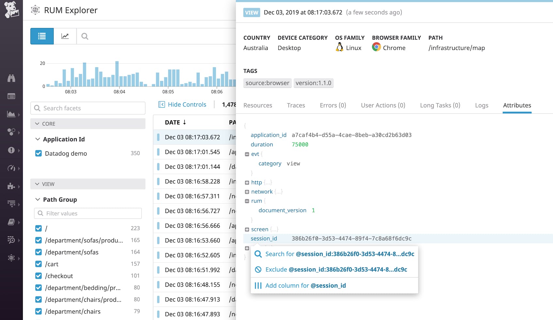The height and width of the screenshot is (320, 553).
Task: Select Add column for @session_id
Action: [305, 285]
